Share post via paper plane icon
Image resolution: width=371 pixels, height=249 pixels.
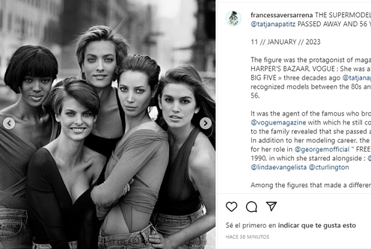[x=271, y=207]
